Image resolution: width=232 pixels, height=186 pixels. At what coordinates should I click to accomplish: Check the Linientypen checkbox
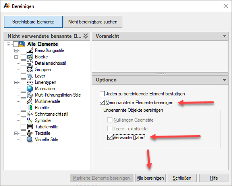pyautogui.click(x=23, y=82)
